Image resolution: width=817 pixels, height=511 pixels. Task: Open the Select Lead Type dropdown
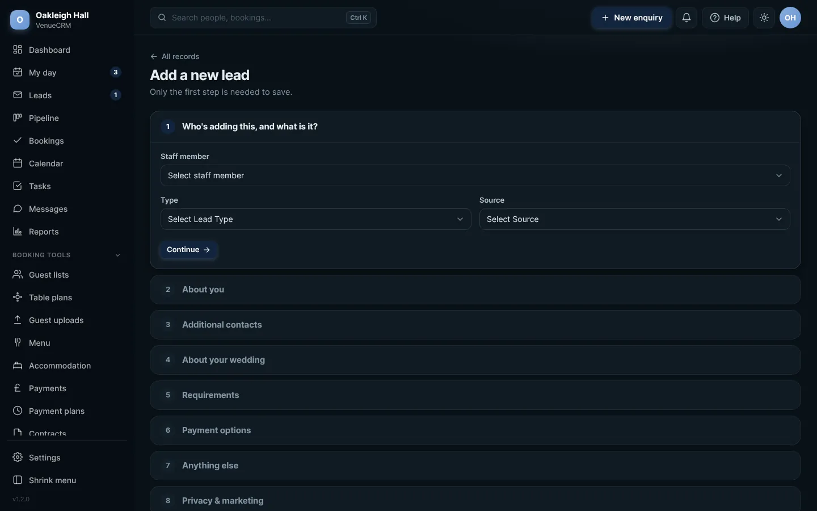point(316,219)
